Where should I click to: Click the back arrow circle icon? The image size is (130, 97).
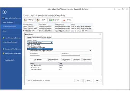click(5, 12)
